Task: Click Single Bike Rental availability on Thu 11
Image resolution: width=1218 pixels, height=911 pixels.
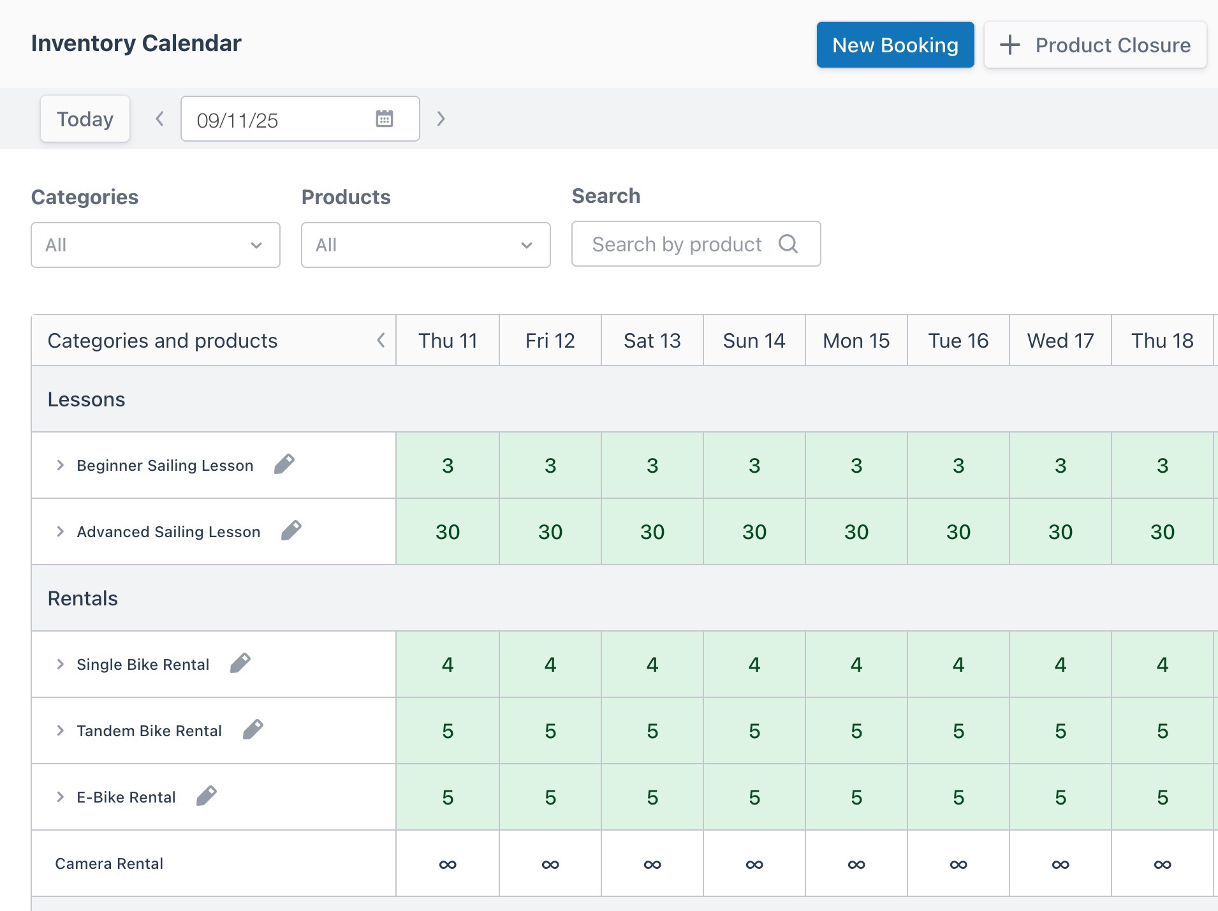Action: 448,664
